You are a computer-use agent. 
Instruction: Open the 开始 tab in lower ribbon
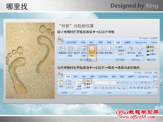pos(68,77)
